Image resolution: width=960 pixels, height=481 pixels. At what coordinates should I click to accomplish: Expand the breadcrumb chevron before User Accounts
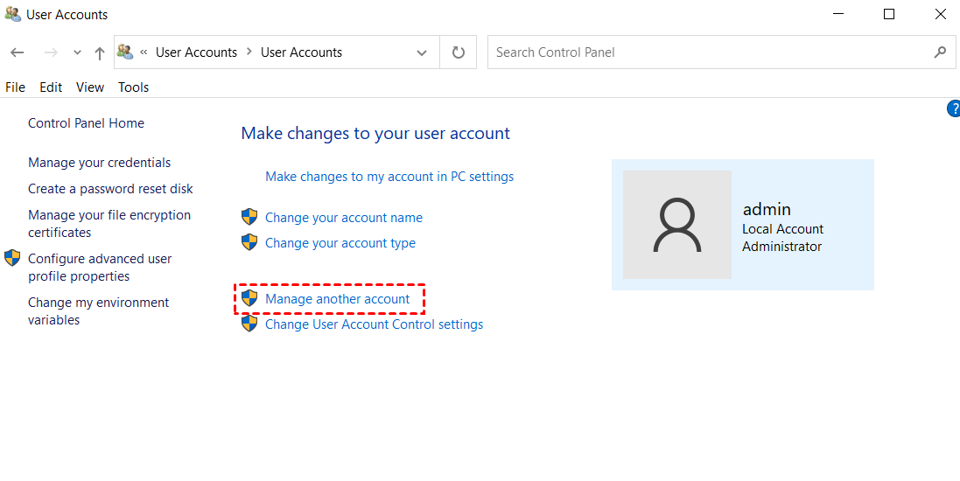click(144, 52)
